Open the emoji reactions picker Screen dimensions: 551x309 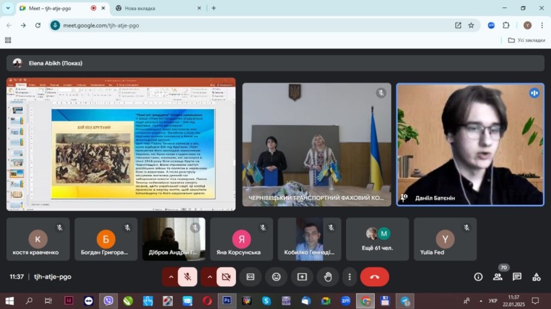pyautogui.click(x=276, y=277)
